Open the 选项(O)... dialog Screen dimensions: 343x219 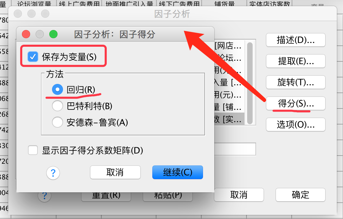pos(295,125)
